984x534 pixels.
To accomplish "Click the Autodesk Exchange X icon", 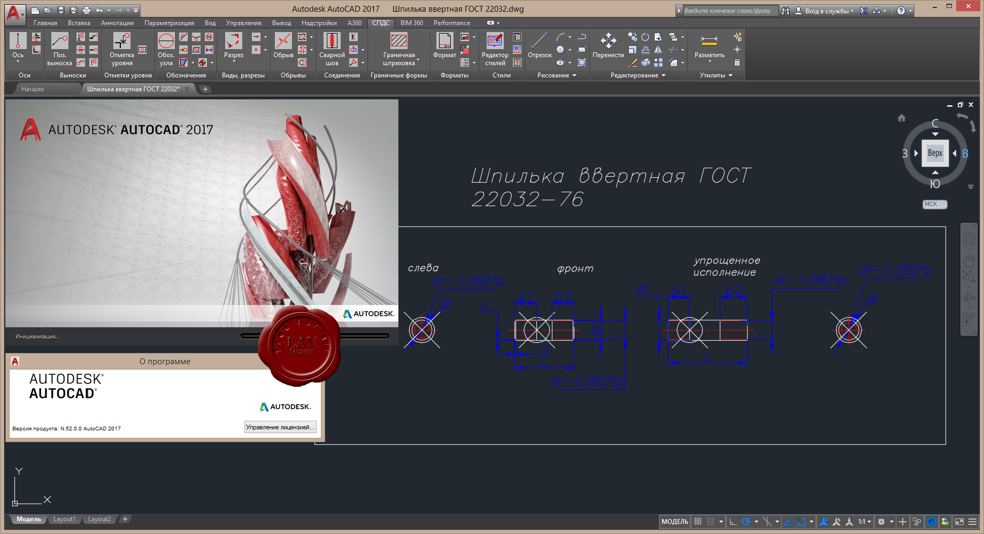I will point(863,11).
